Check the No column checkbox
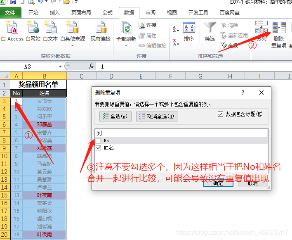 [x=98, y=140]
